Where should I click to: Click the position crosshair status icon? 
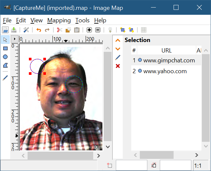pos(110,165)
